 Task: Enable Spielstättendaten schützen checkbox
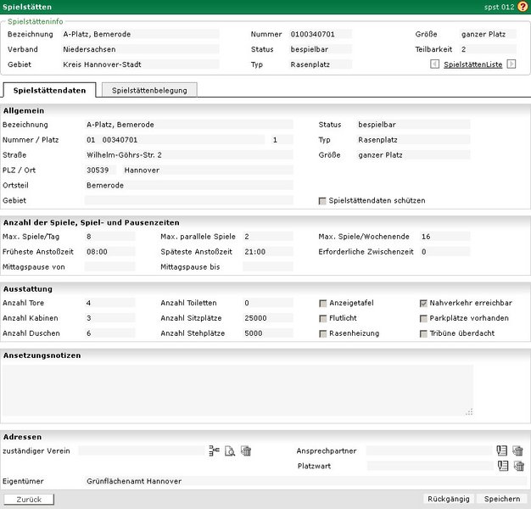point(322,201)
